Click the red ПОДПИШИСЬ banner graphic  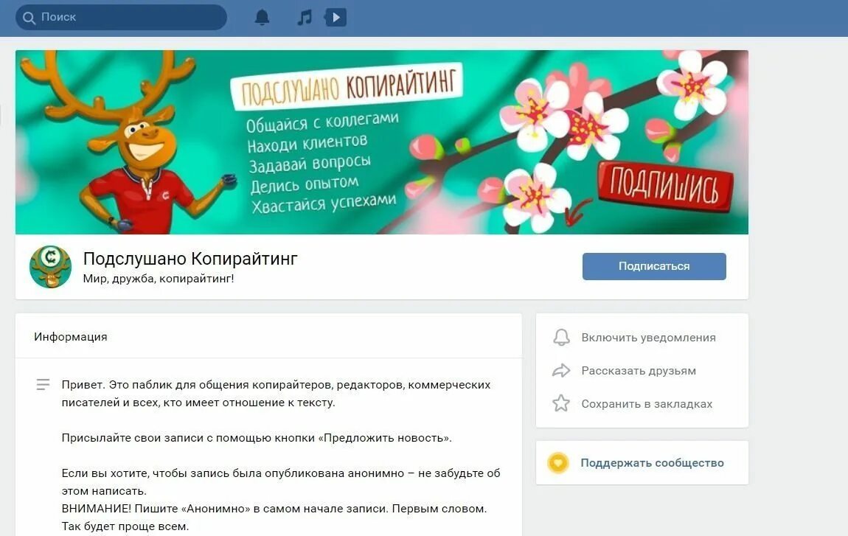point(664,187)
